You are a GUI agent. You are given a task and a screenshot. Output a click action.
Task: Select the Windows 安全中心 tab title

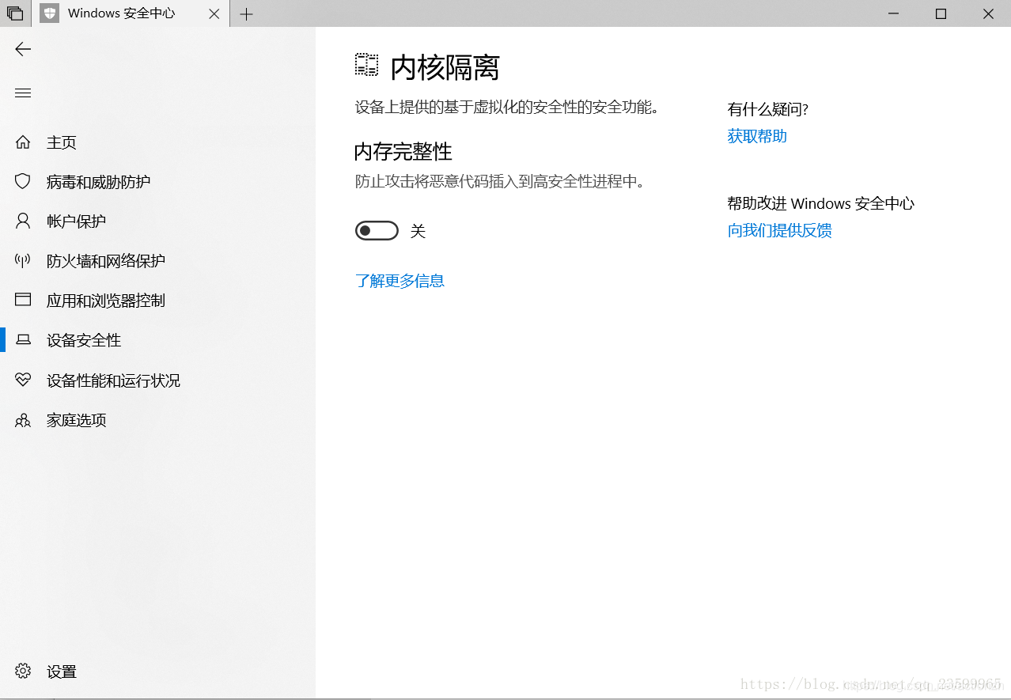[122, 13]
